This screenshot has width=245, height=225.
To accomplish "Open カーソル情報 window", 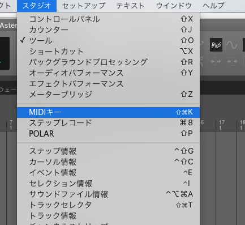I will point(108,162).
